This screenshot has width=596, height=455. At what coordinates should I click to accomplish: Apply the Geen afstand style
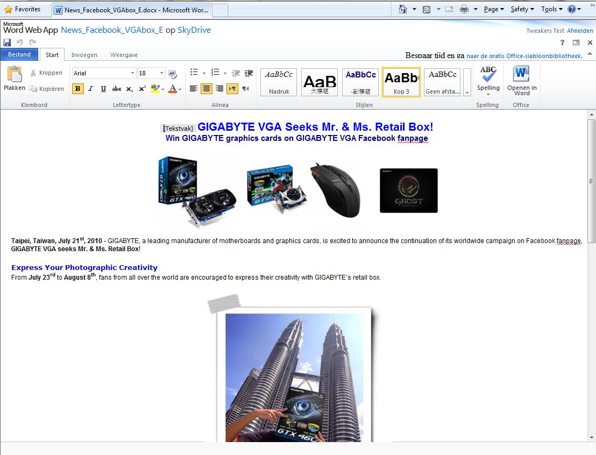pos(443,82)
